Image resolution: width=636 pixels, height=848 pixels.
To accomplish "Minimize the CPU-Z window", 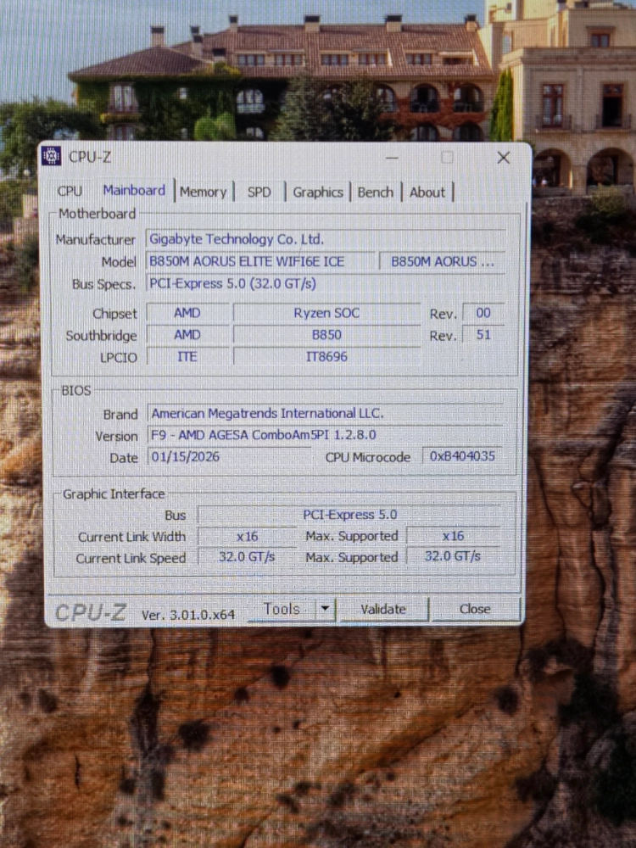I will pyautogui.click(x=392, y=158).
